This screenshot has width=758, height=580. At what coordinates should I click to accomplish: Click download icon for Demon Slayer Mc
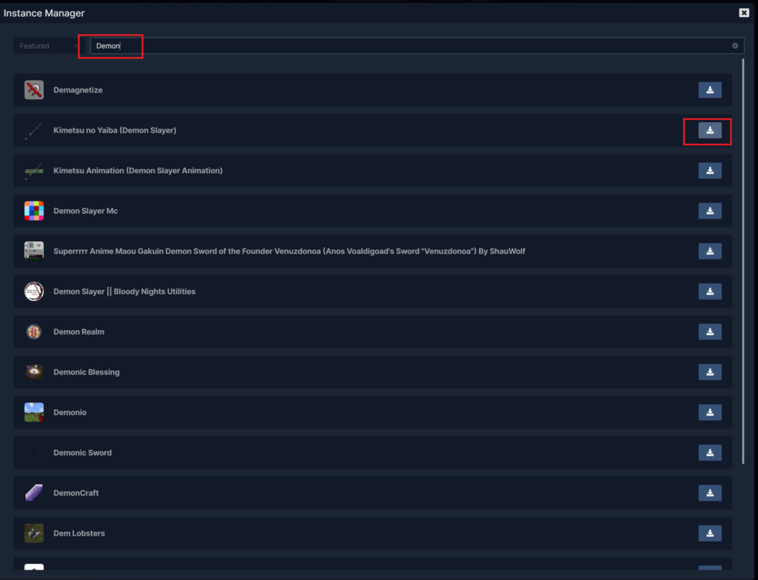tap(709, 211)
